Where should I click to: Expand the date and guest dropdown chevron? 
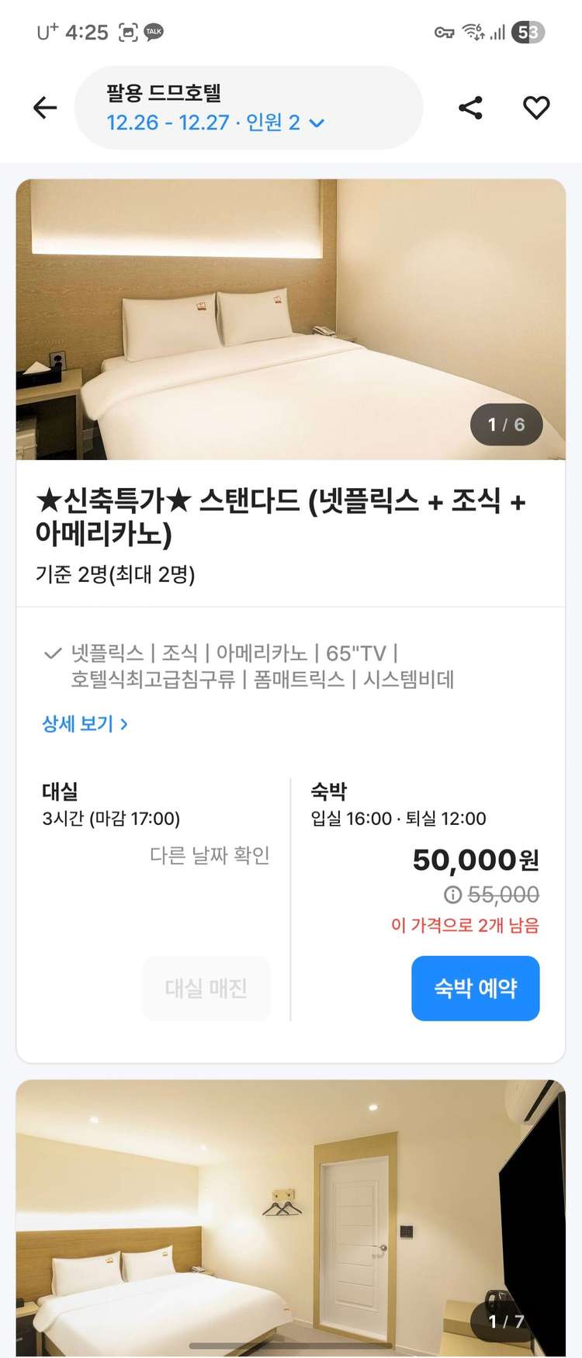coord(317,123)
